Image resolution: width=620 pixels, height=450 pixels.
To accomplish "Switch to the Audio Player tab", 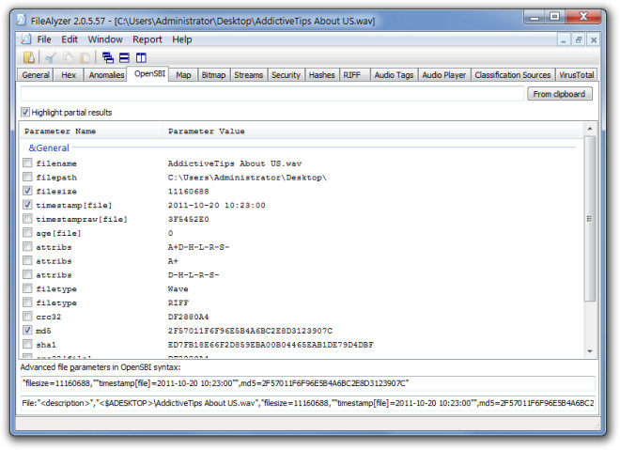I will pos(443,75).
